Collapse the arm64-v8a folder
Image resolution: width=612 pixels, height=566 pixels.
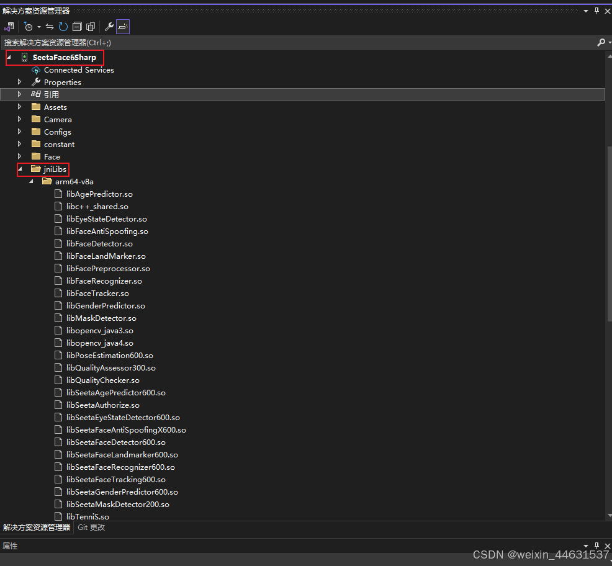[31, 181]
